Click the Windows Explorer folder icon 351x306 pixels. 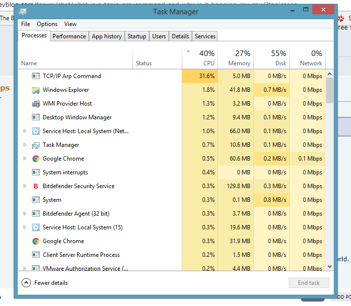pos(36,90)
